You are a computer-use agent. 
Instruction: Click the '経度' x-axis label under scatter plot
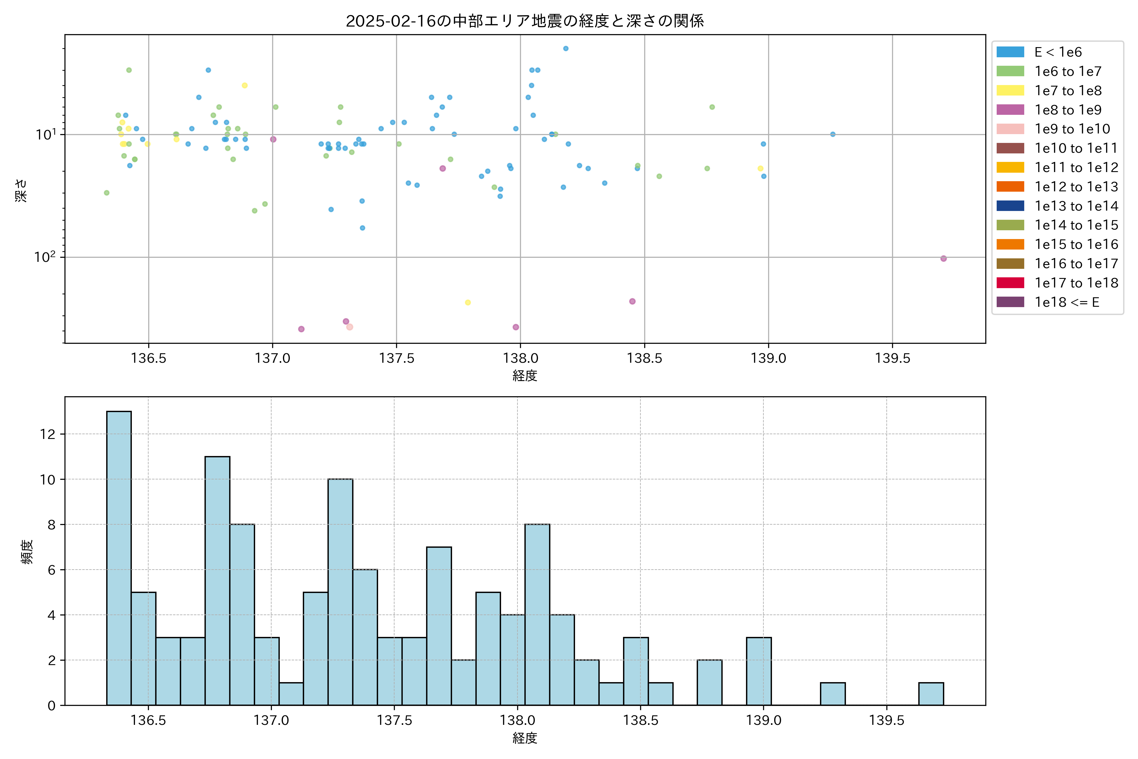pyautogui.click(x=524, y=376)
